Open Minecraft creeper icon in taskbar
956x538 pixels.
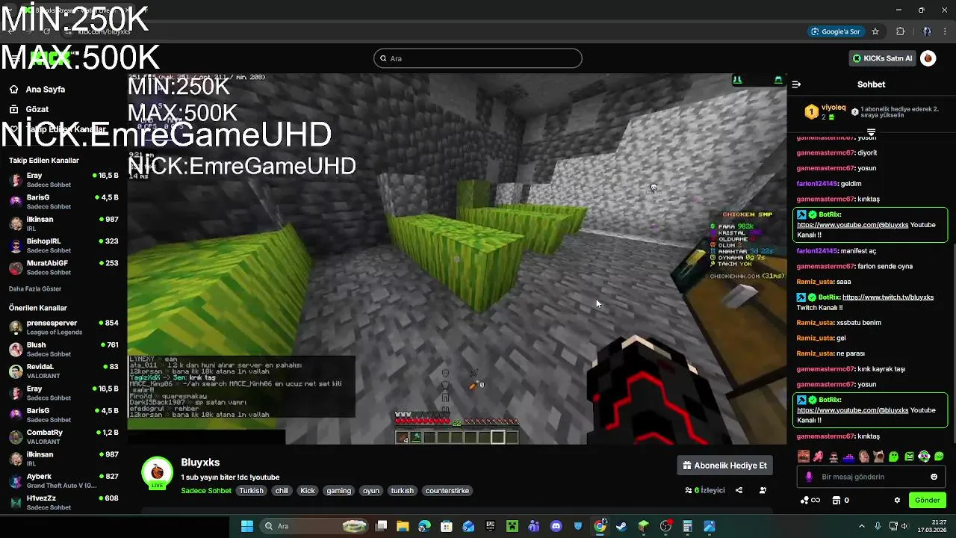click(512, 526)
